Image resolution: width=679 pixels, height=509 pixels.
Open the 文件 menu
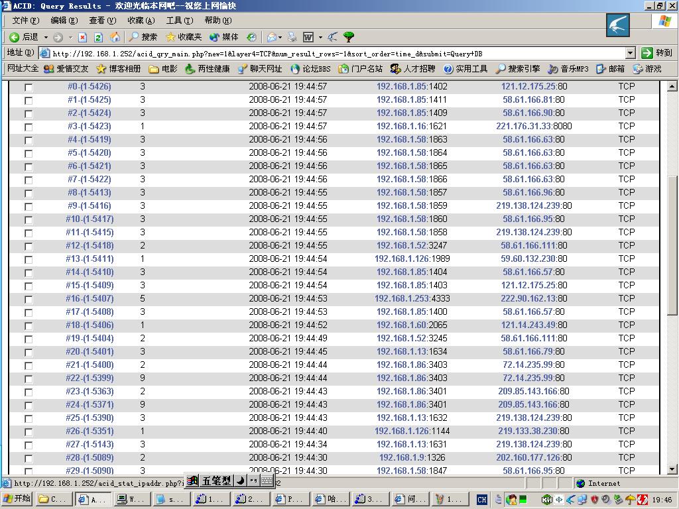26,21
